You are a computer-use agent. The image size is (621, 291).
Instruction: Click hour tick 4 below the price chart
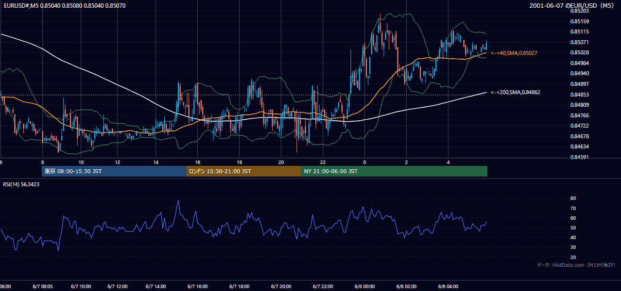coord(448,162)
